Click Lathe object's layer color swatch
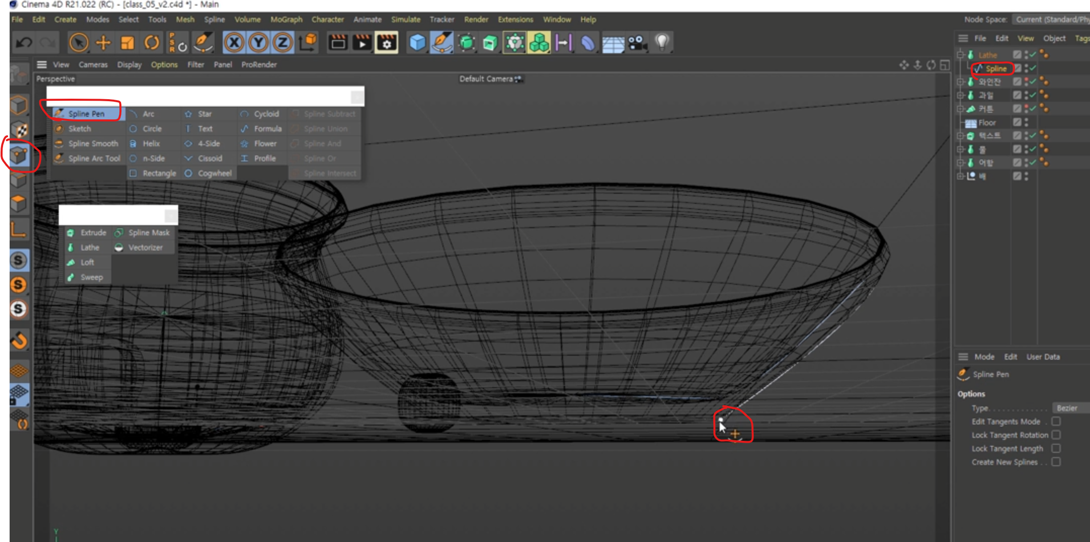The height and width of the screenshot is (542, 1090). (1017, 55)
